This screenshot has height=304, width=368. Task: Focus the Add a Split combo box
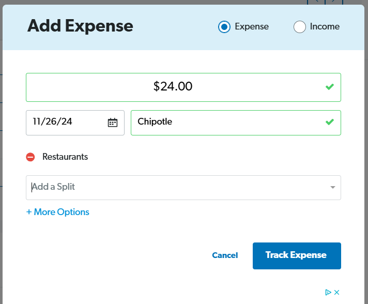pos(183,188)
